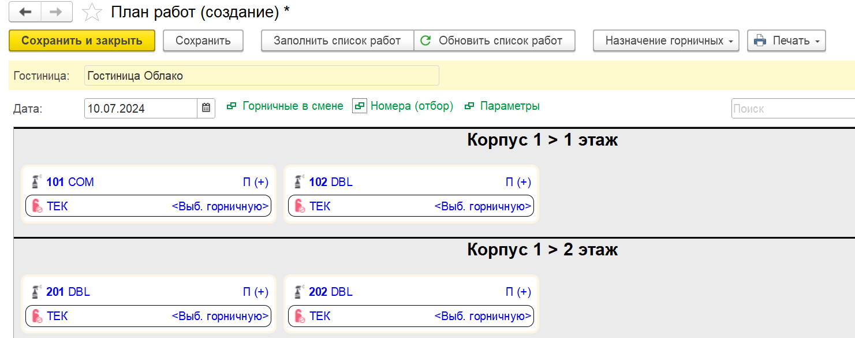Click the ТЕК cleaning type in room 101
This screenshot has width=855, height=338.
click(x=57, y=206)
